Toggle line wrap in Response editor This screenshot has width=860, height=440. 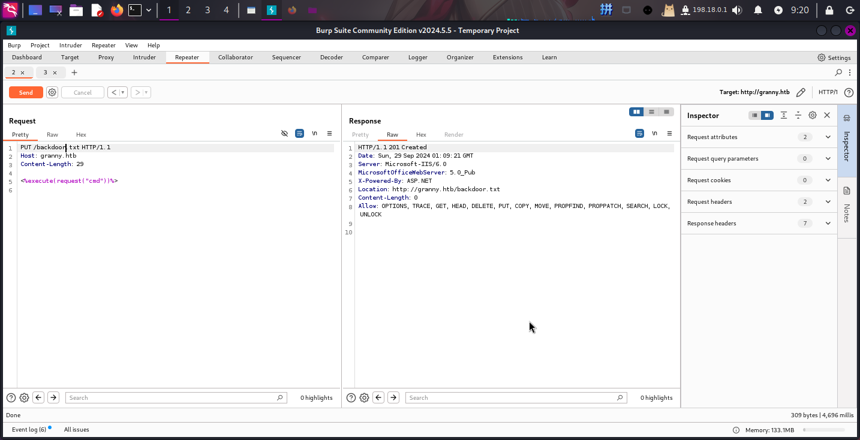click(639, 134)
